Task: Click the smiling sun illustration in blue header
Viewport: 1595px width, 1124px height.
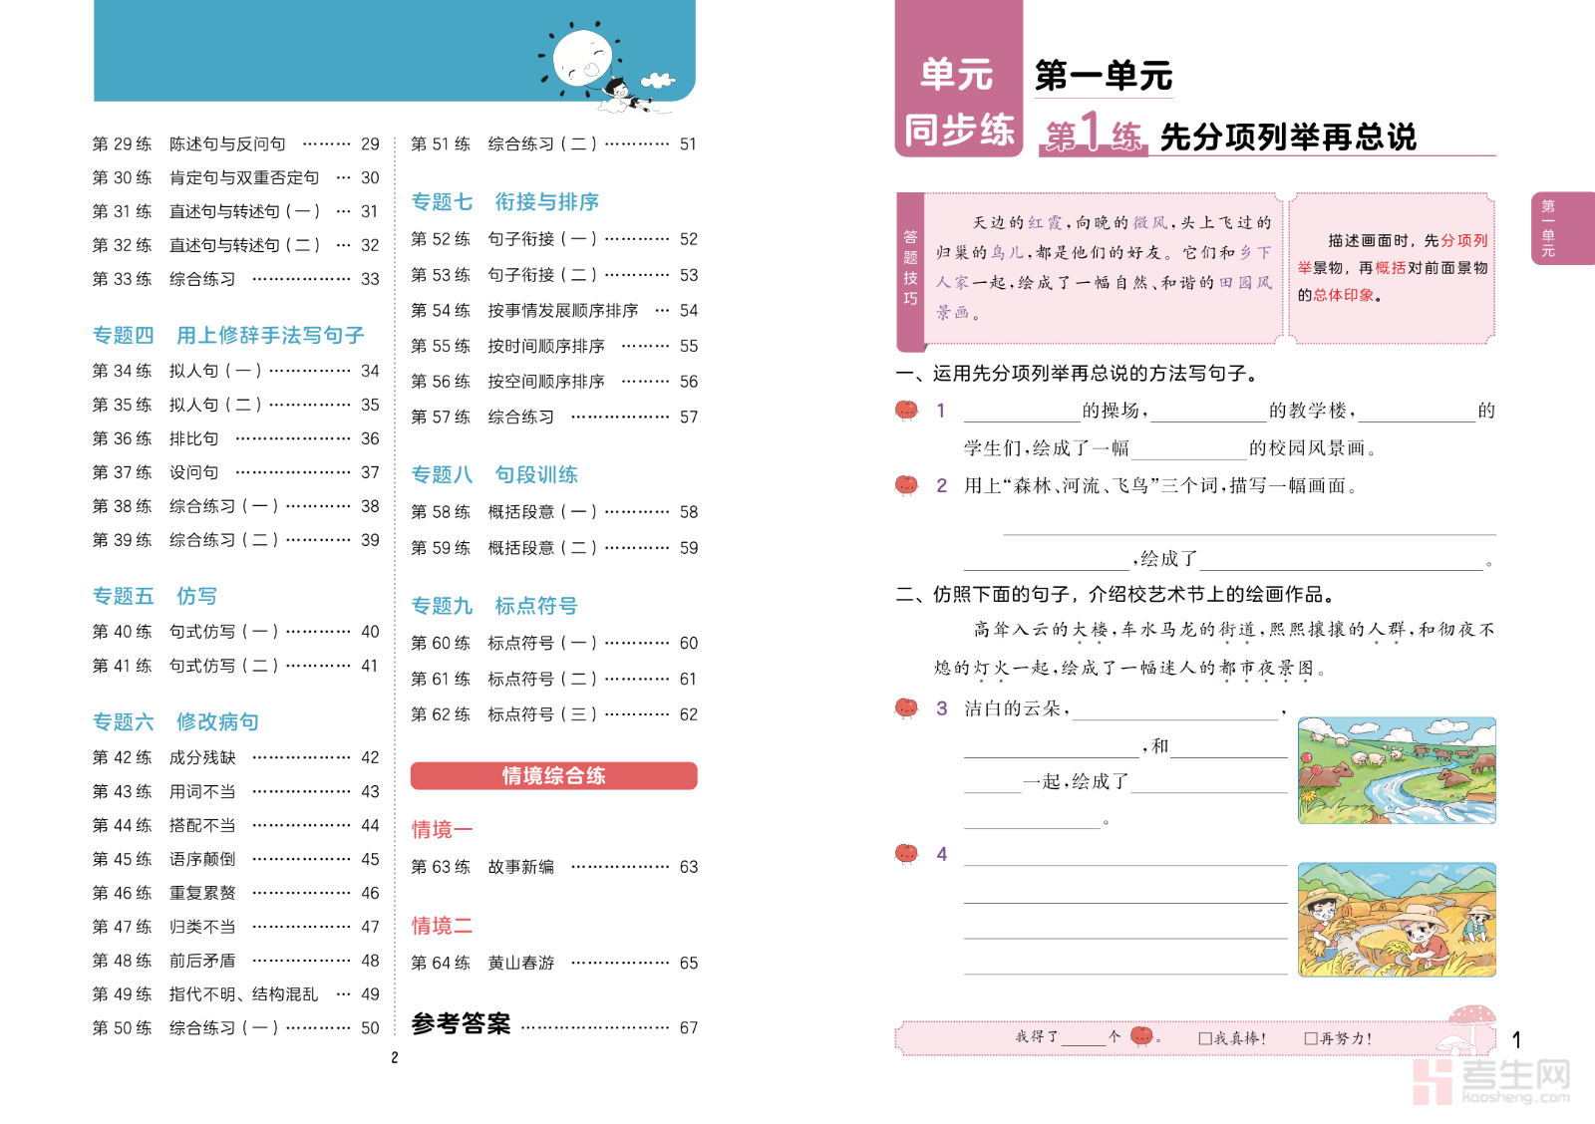Action: tap(582, 58)
